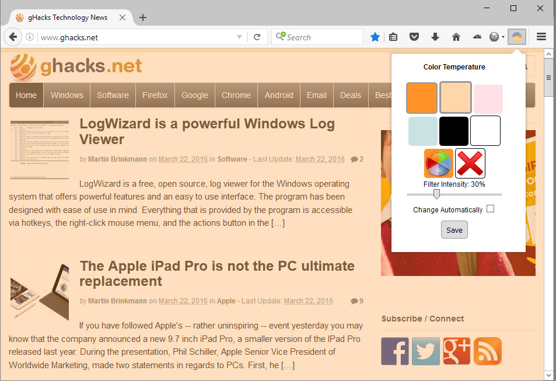The width and height of the screenshot is (556, 381).
Task: Go to the Firefox home page icon
Action: (x=456, y=37)
